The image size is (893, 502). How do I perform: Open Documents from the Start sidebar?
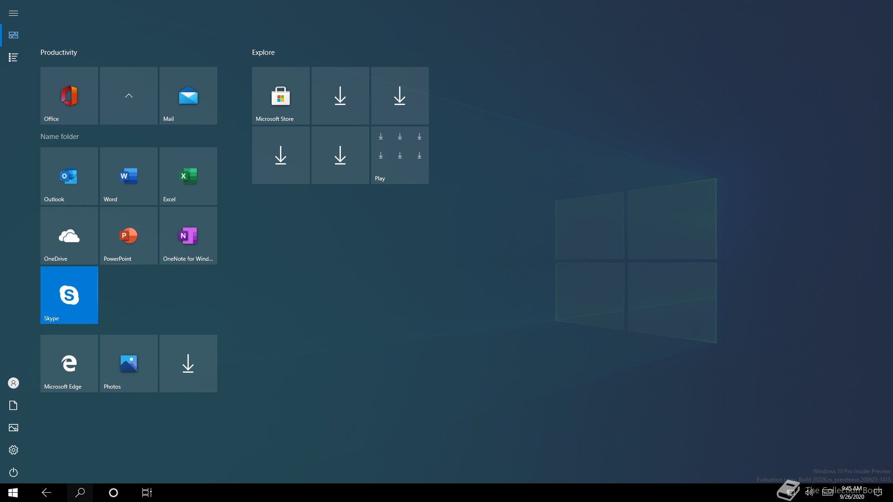13,405
